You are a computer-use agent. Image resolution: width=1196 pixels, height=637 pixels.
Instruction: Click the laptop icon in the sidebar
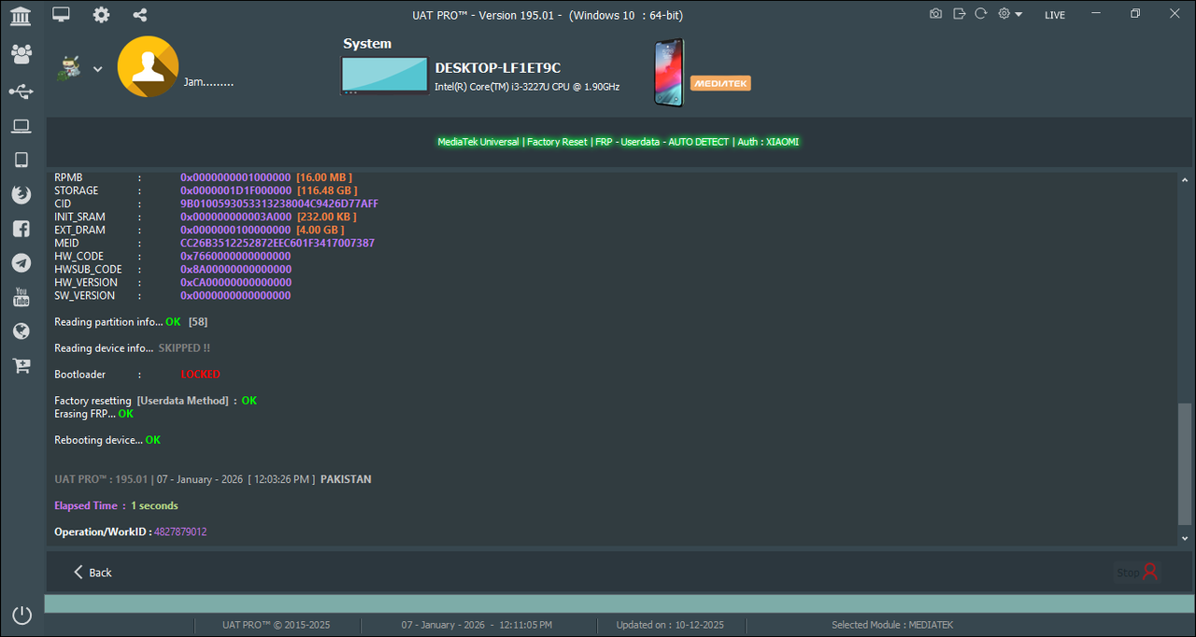tap(21, 126)
